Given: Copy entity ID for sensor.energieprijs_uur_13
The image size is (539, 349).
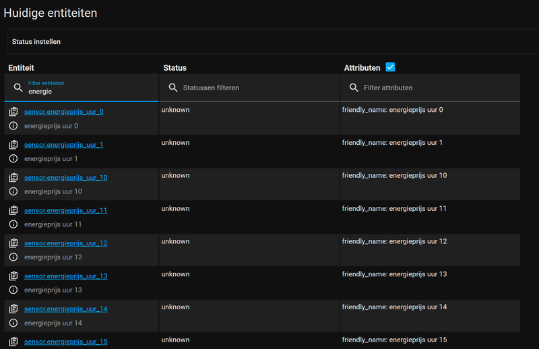Looking at the screenshot, I should coord(13,276).
